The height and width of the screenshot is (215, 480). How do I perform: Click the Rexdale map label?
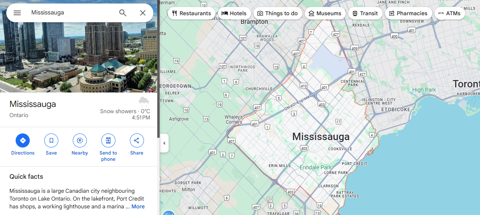point(361,25)
